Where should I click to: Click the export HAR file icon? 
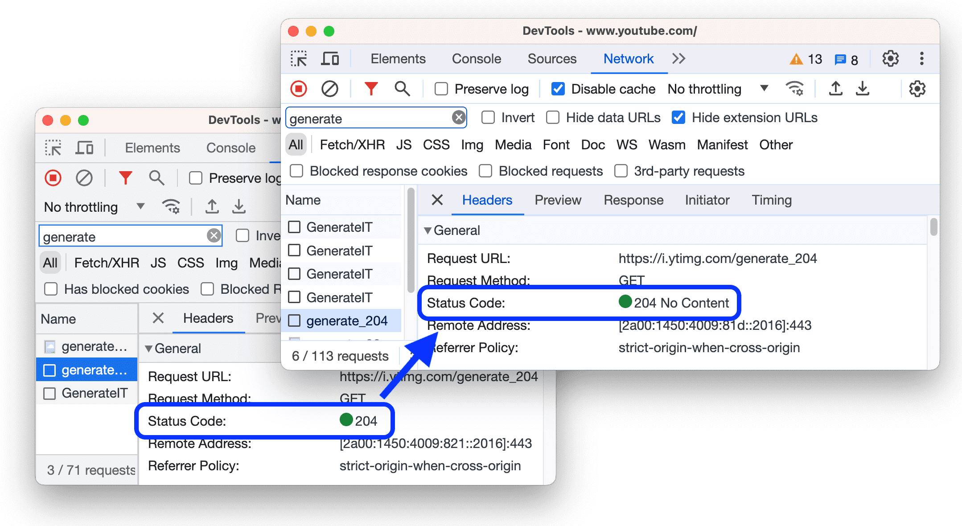click(x=867, y=91)
